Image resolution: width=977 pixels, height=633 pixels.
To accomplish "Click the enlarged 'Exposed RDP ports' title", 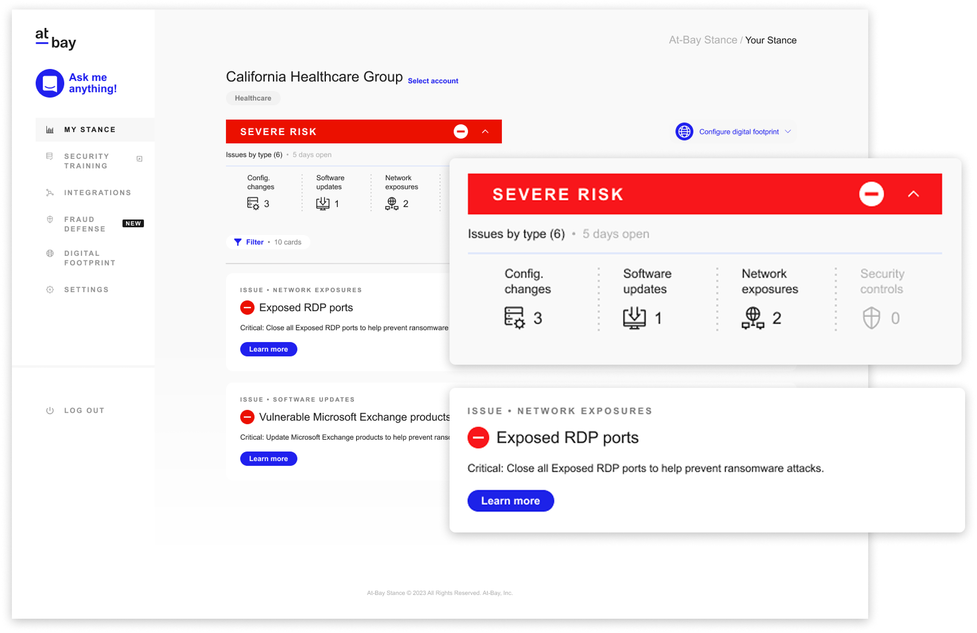I will tap(567, 437).
